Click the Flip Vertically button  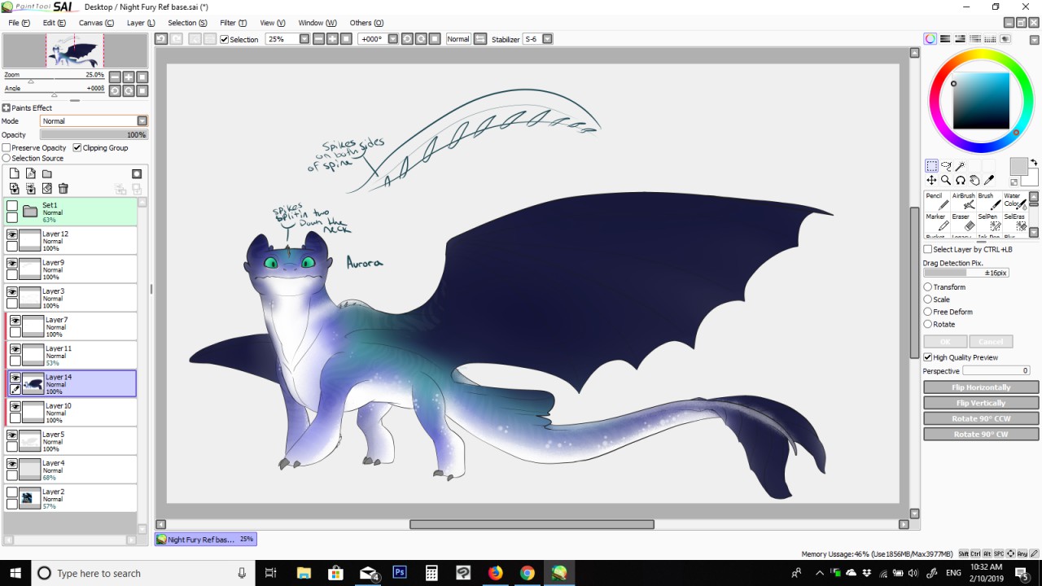pyautogui.click(x=981, y=403)
